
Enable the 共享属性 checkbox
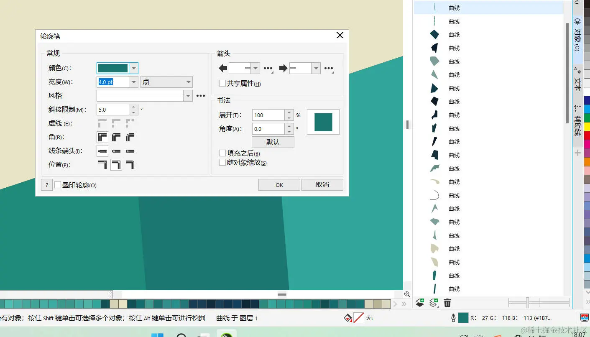222,83
